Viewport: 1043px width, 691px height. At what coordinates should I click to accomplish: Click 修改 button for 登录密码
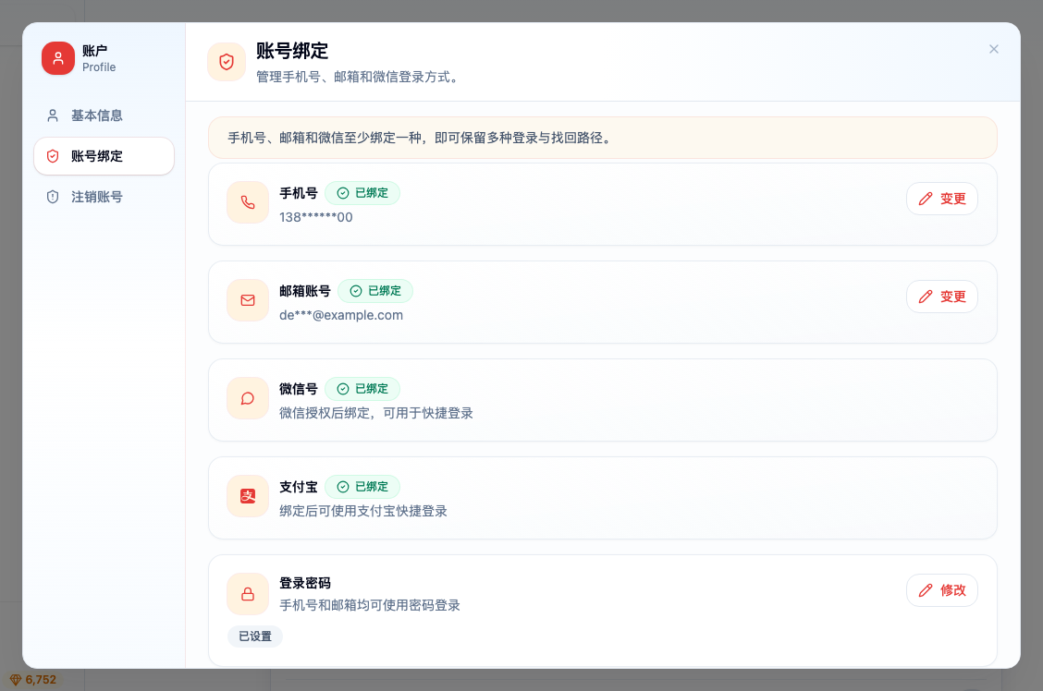pyautogui.click(x=942, y=590)
